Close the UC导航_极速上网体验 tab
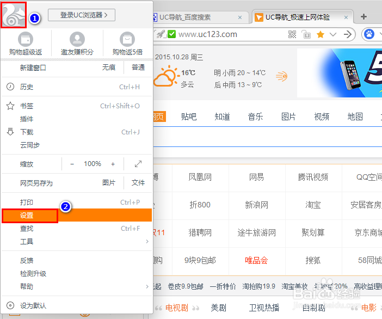382x319 pixels. pyautogui.click(x=346, y=17)
